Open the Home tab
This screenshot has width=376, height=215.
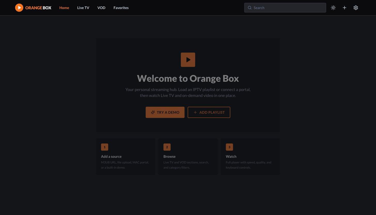(64, 8)
